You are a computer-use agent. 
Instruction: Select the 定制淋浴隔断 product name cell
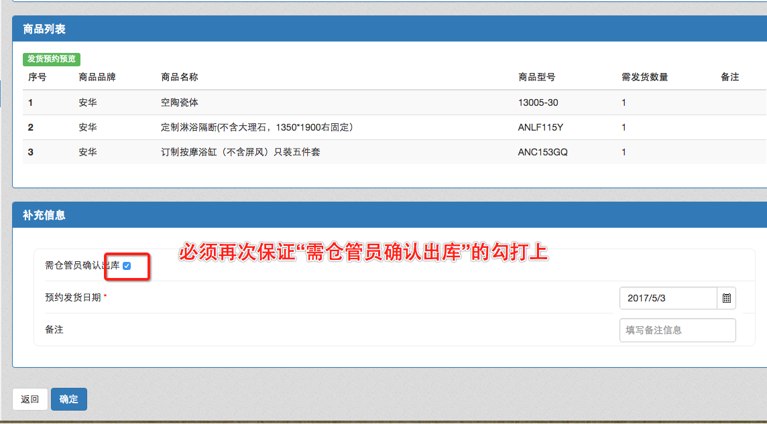click(x=257, y=127)
